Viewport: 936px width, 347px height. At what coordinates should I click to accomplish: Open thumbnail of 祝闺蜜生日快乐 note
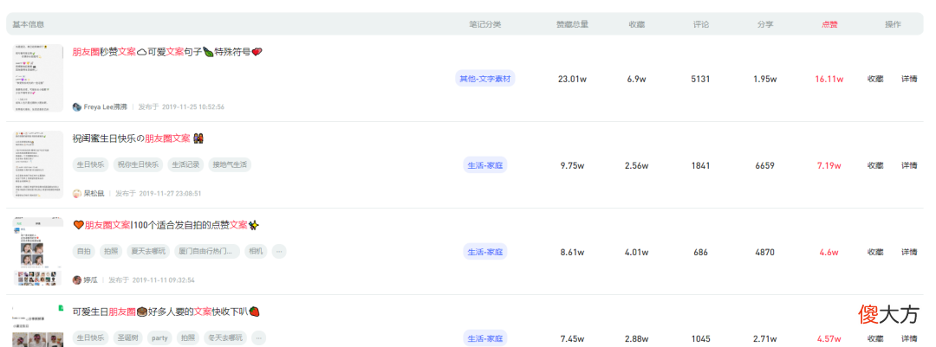tap(38, 164)
